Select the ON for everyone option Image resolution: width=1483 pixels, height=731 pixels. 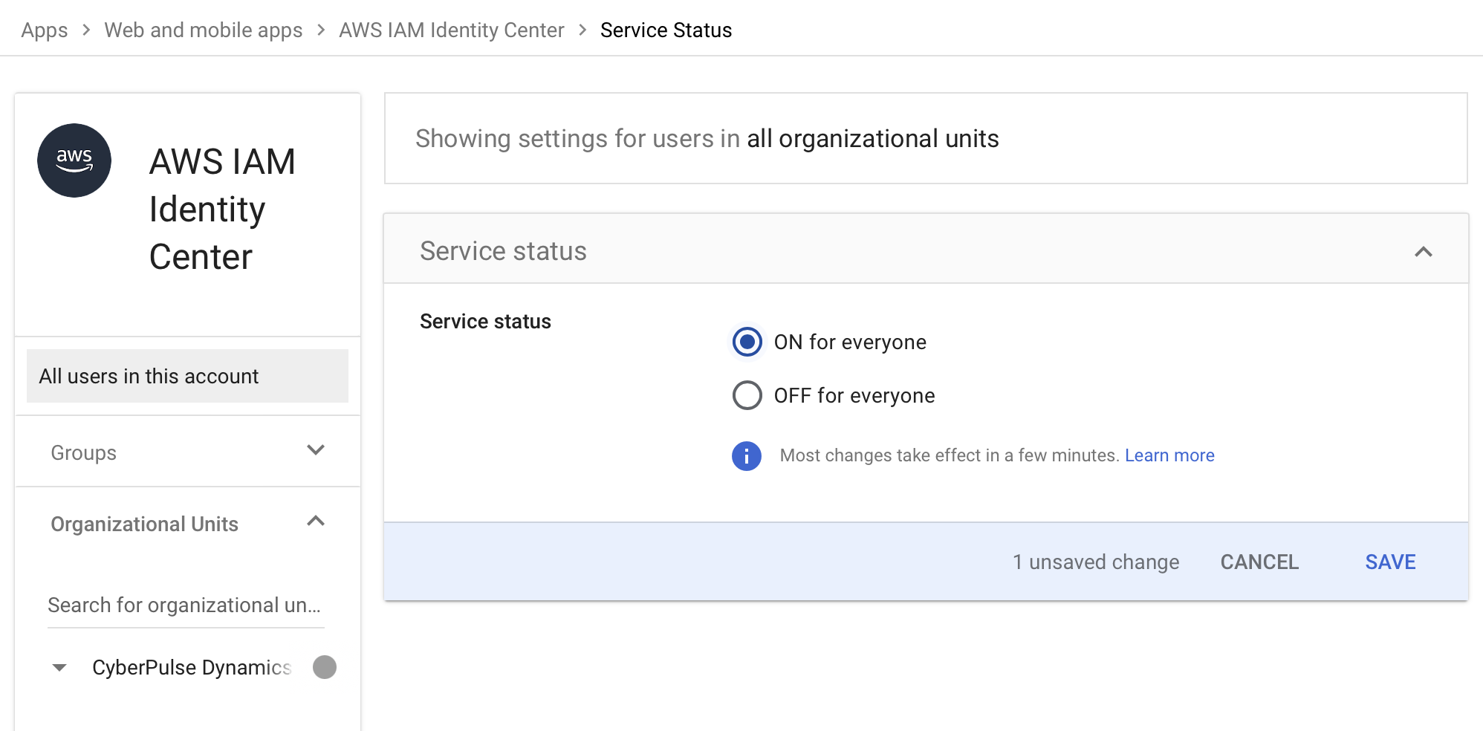(746, 342)
